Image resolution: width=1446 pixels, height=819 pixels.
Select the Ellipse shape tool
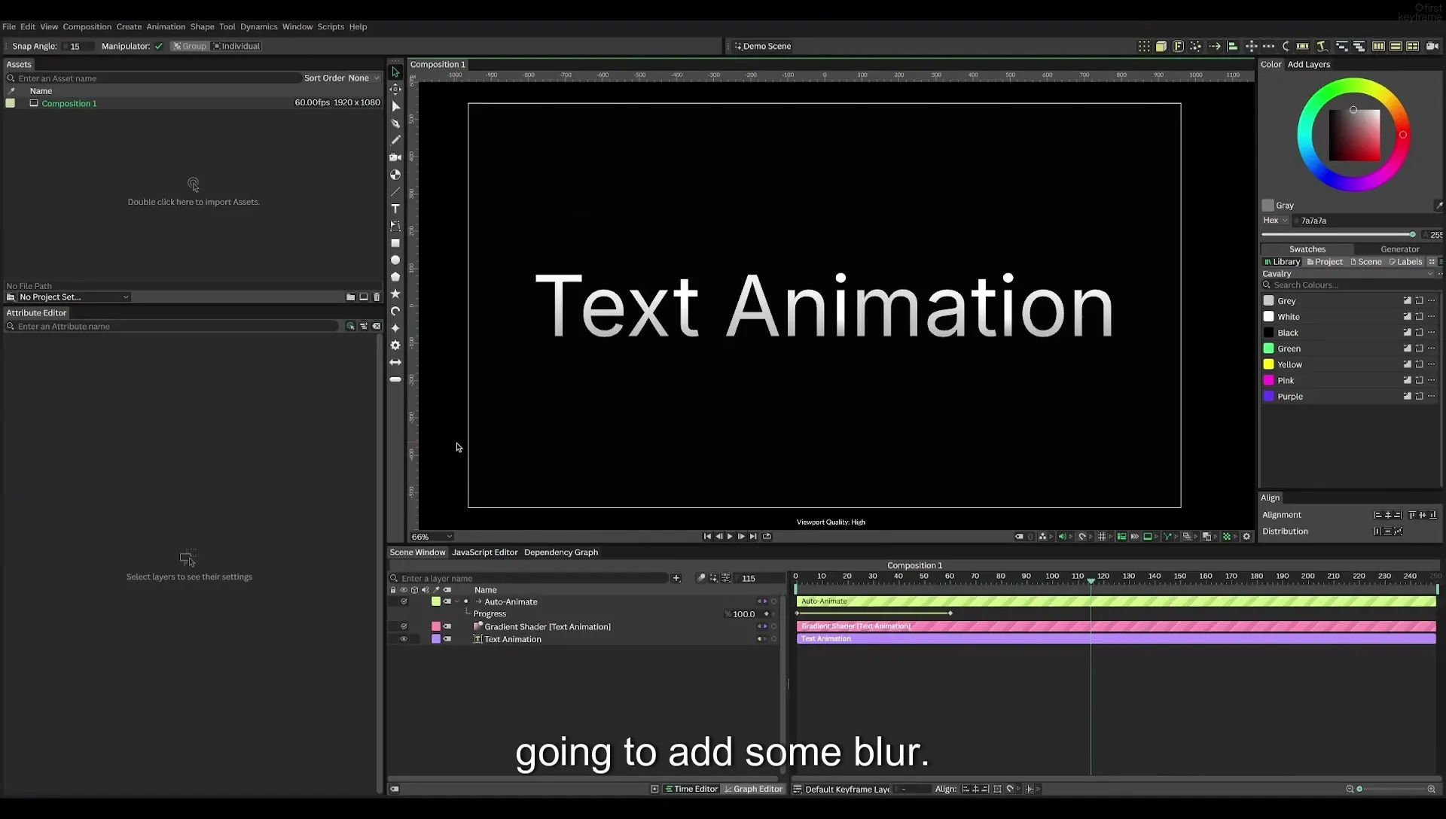(395, 260)
